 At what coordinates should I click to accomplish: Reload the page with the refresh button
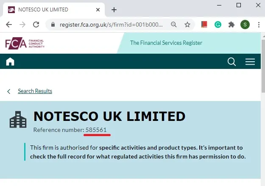tap(36, 25)
